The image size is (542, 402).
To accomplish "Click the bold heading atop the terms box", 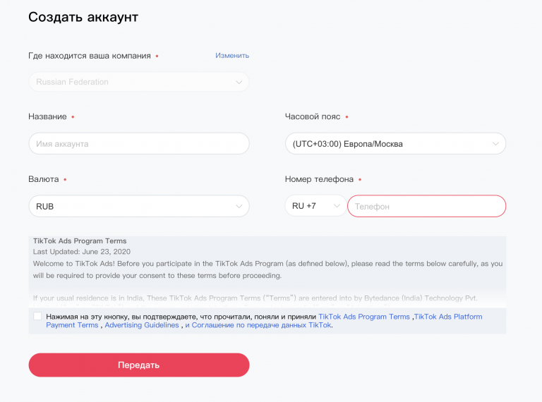I will (80, 241).
